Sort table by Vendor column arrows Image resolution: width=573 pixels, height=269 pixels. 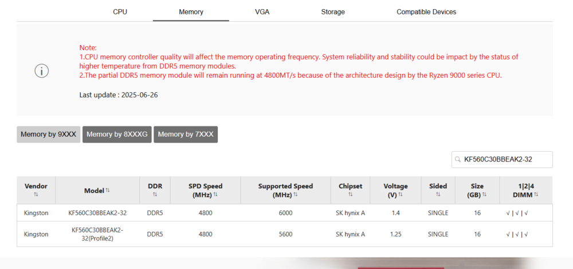coord(36,195)
